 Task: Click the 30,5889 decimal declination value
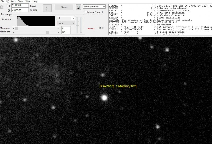pyautogui.click(x=34, y=10)
